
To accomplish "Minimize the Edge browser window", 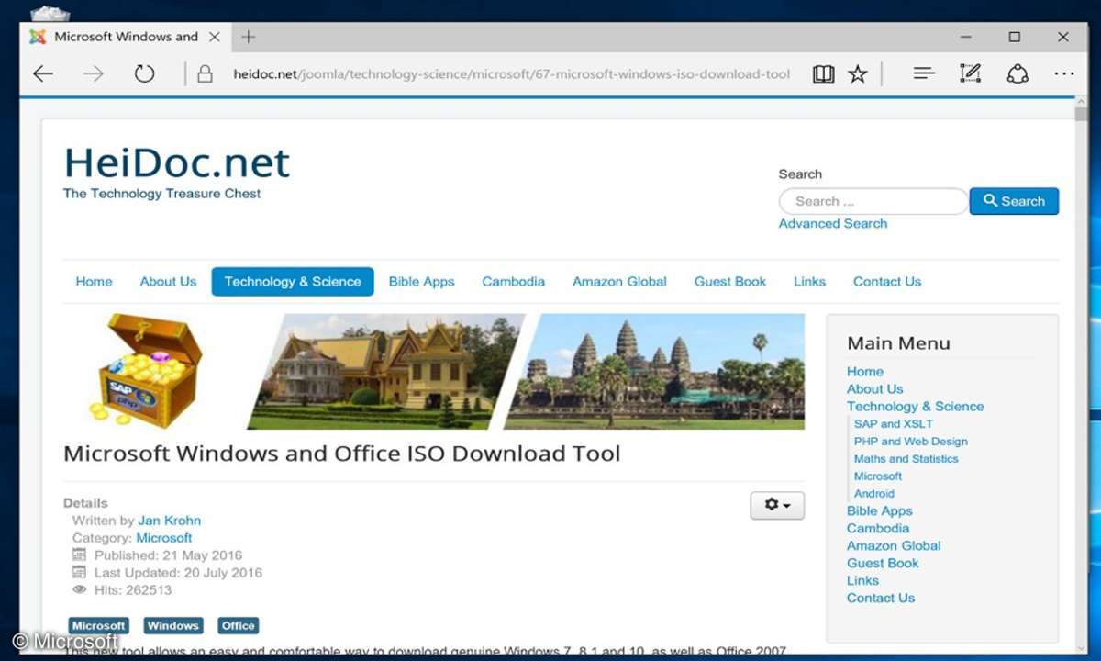I will (966, 37).
